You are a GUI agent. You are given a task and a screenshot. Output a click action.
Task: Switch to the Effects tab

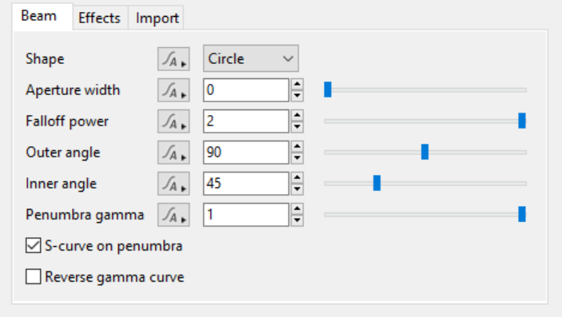[x=100, y=18]
